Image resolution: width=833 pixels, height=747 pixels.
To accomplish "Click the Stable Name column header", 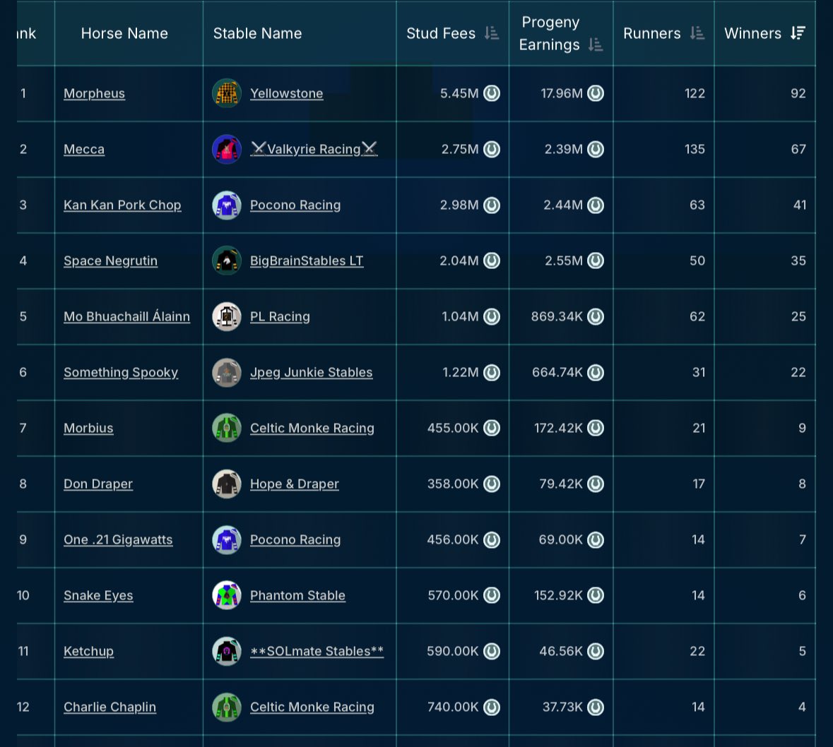I will 257,33.
